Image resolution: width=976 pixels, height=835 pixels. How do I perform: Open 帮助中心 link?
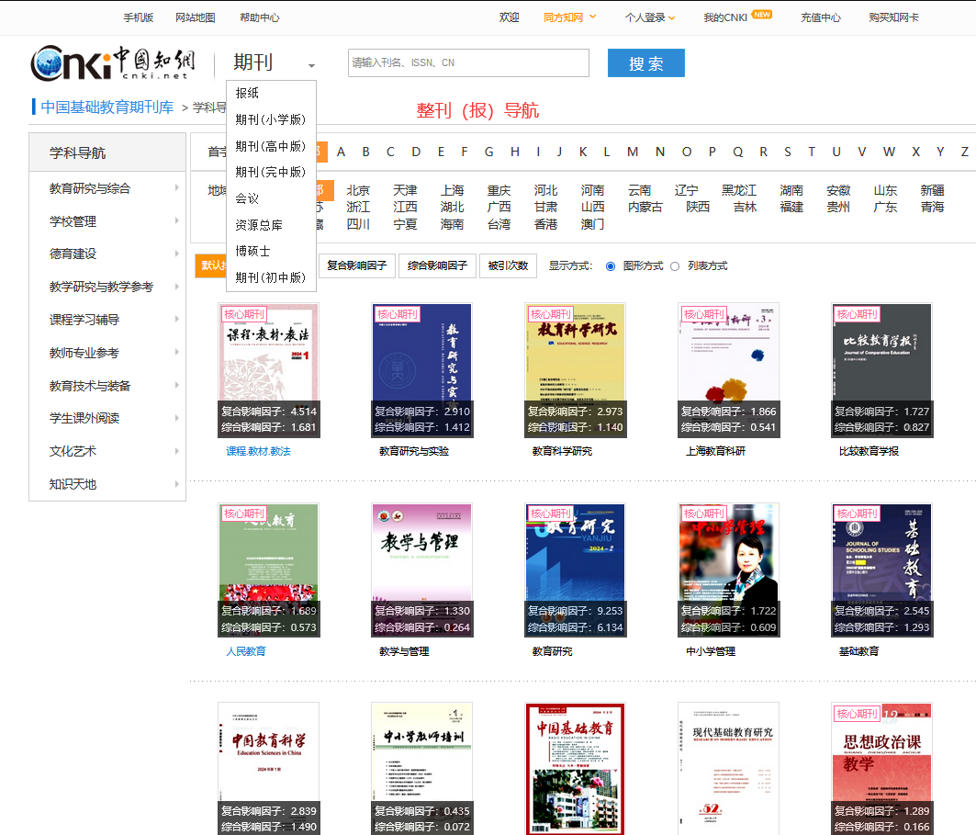pyautogui.click(x=260, y=17)
